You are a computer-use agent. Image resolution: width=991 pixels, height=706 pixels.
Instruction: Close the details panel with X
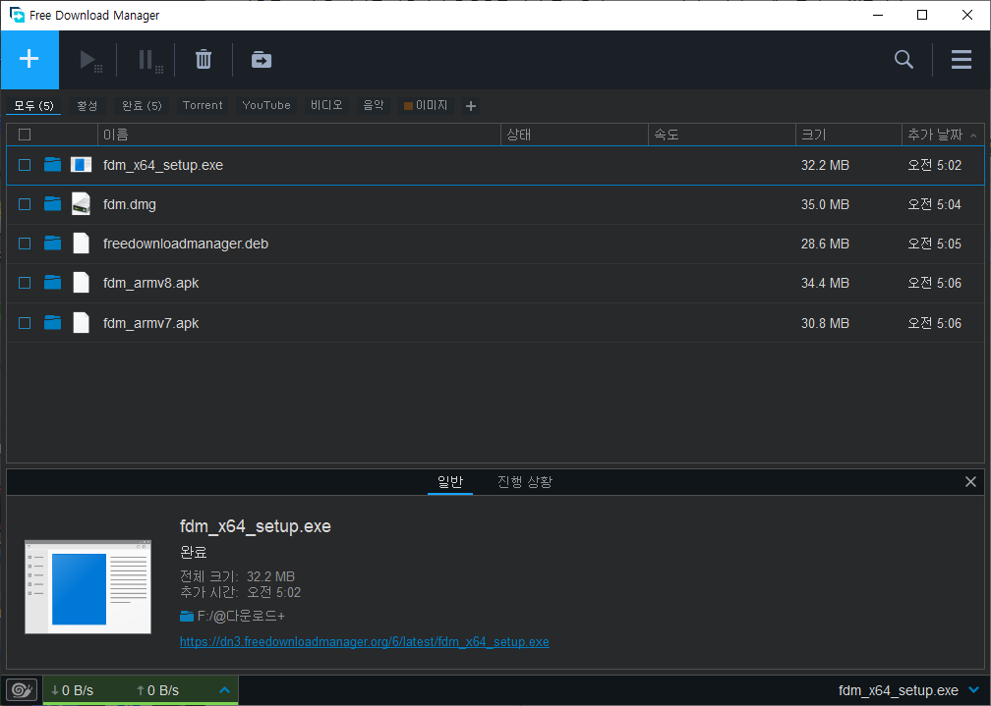coord(970,482)
